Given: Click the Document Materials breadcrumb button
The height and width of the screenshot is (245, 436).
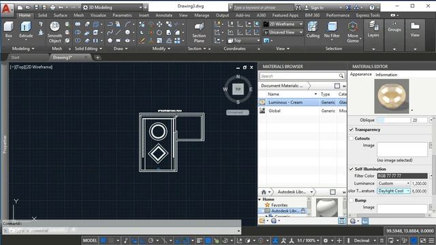Looking at the screenshot, I should [281, 86].
